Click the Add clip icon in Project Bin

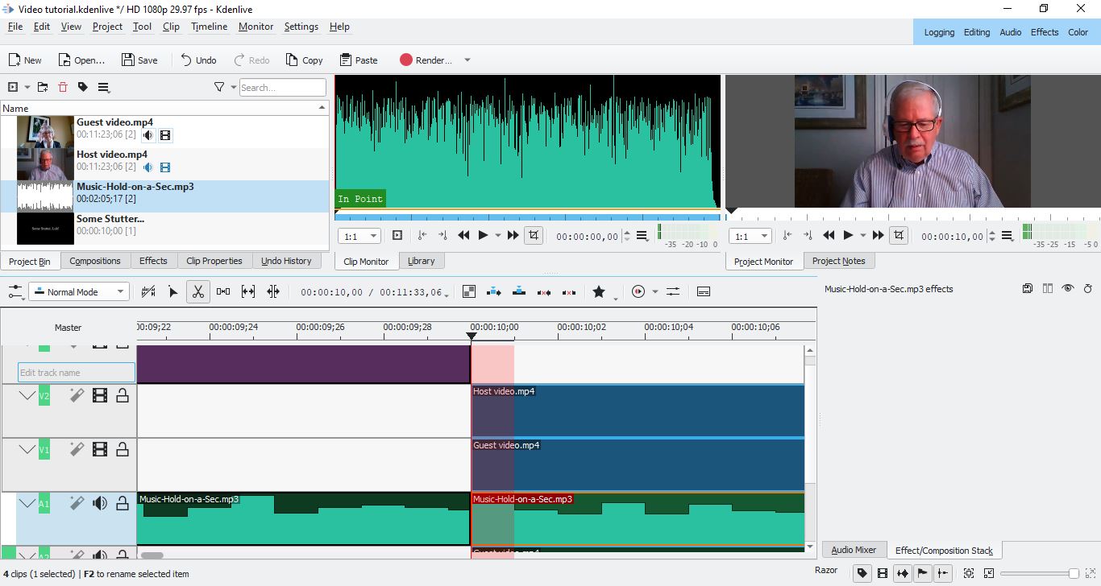click(13, 87)
